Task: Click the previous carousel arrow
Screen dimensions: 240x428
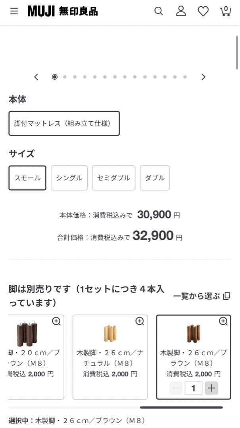Action: (x=36, y=76)
